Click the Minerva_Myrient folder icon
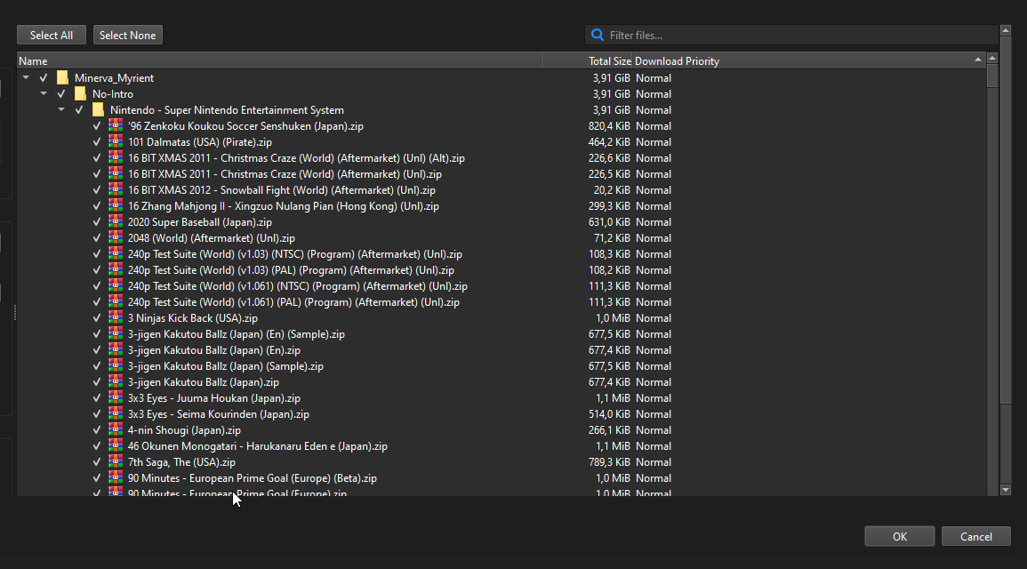This screenshot has width=1027, height=569. click(x=63, y=78)
